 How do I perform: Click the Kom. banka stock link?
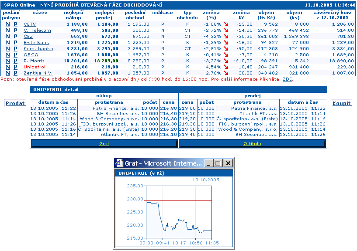[x=38, y=49]
